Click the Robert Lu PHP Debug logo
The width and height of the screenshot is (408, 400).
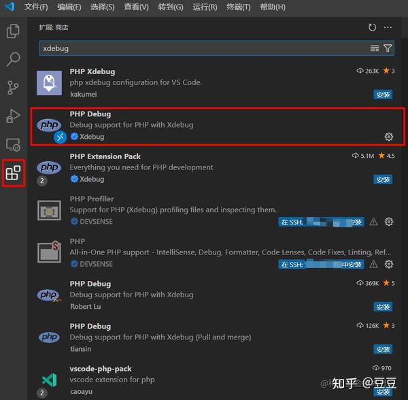point(49,295)
